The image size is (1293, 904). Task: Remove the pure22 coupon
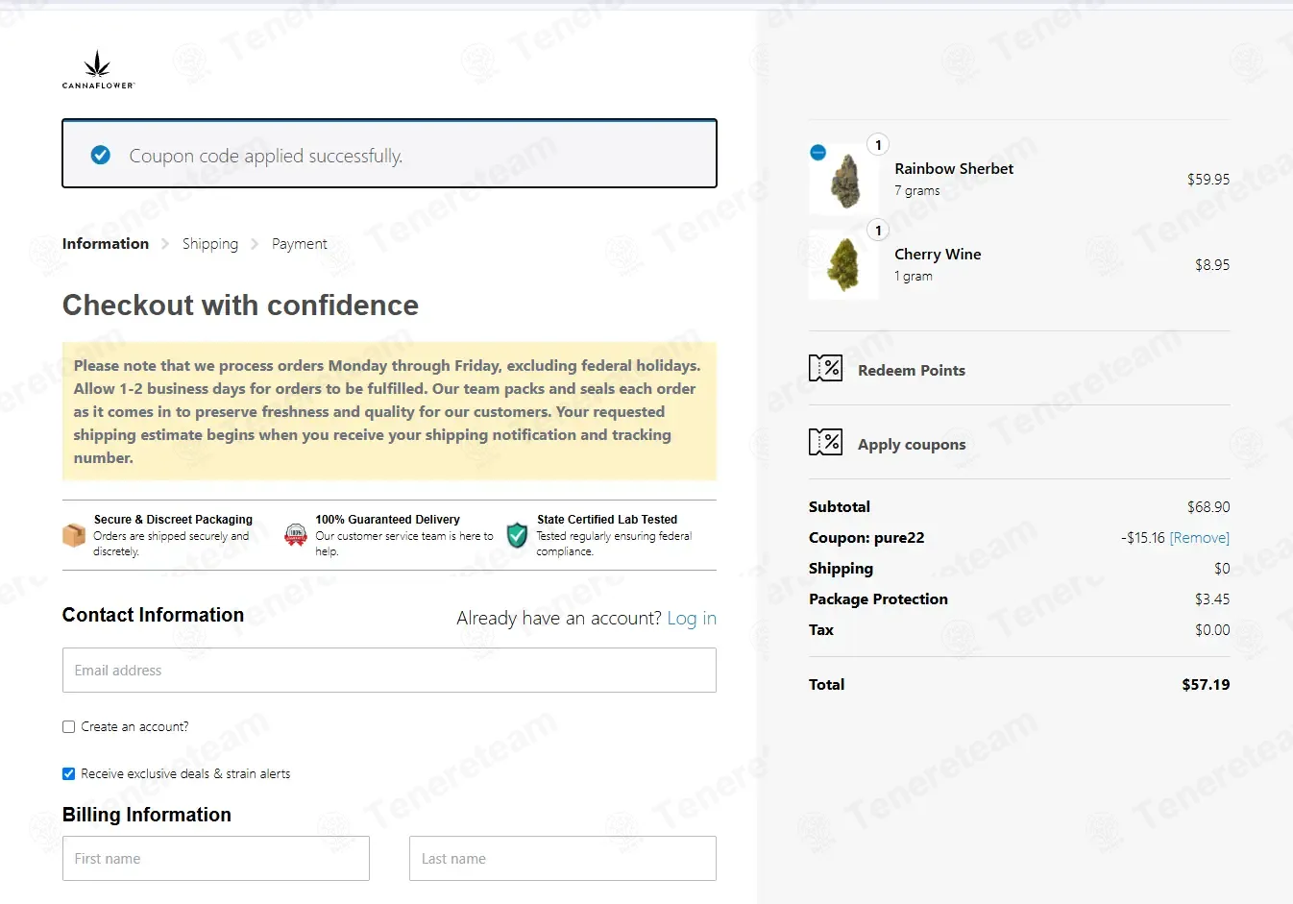(1200, 538)
